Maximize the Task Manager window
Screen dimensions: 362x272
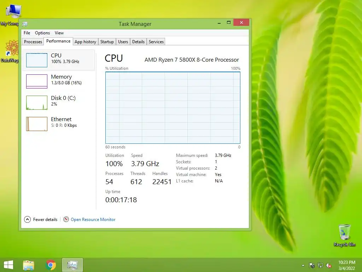click(x=229, y=22)
